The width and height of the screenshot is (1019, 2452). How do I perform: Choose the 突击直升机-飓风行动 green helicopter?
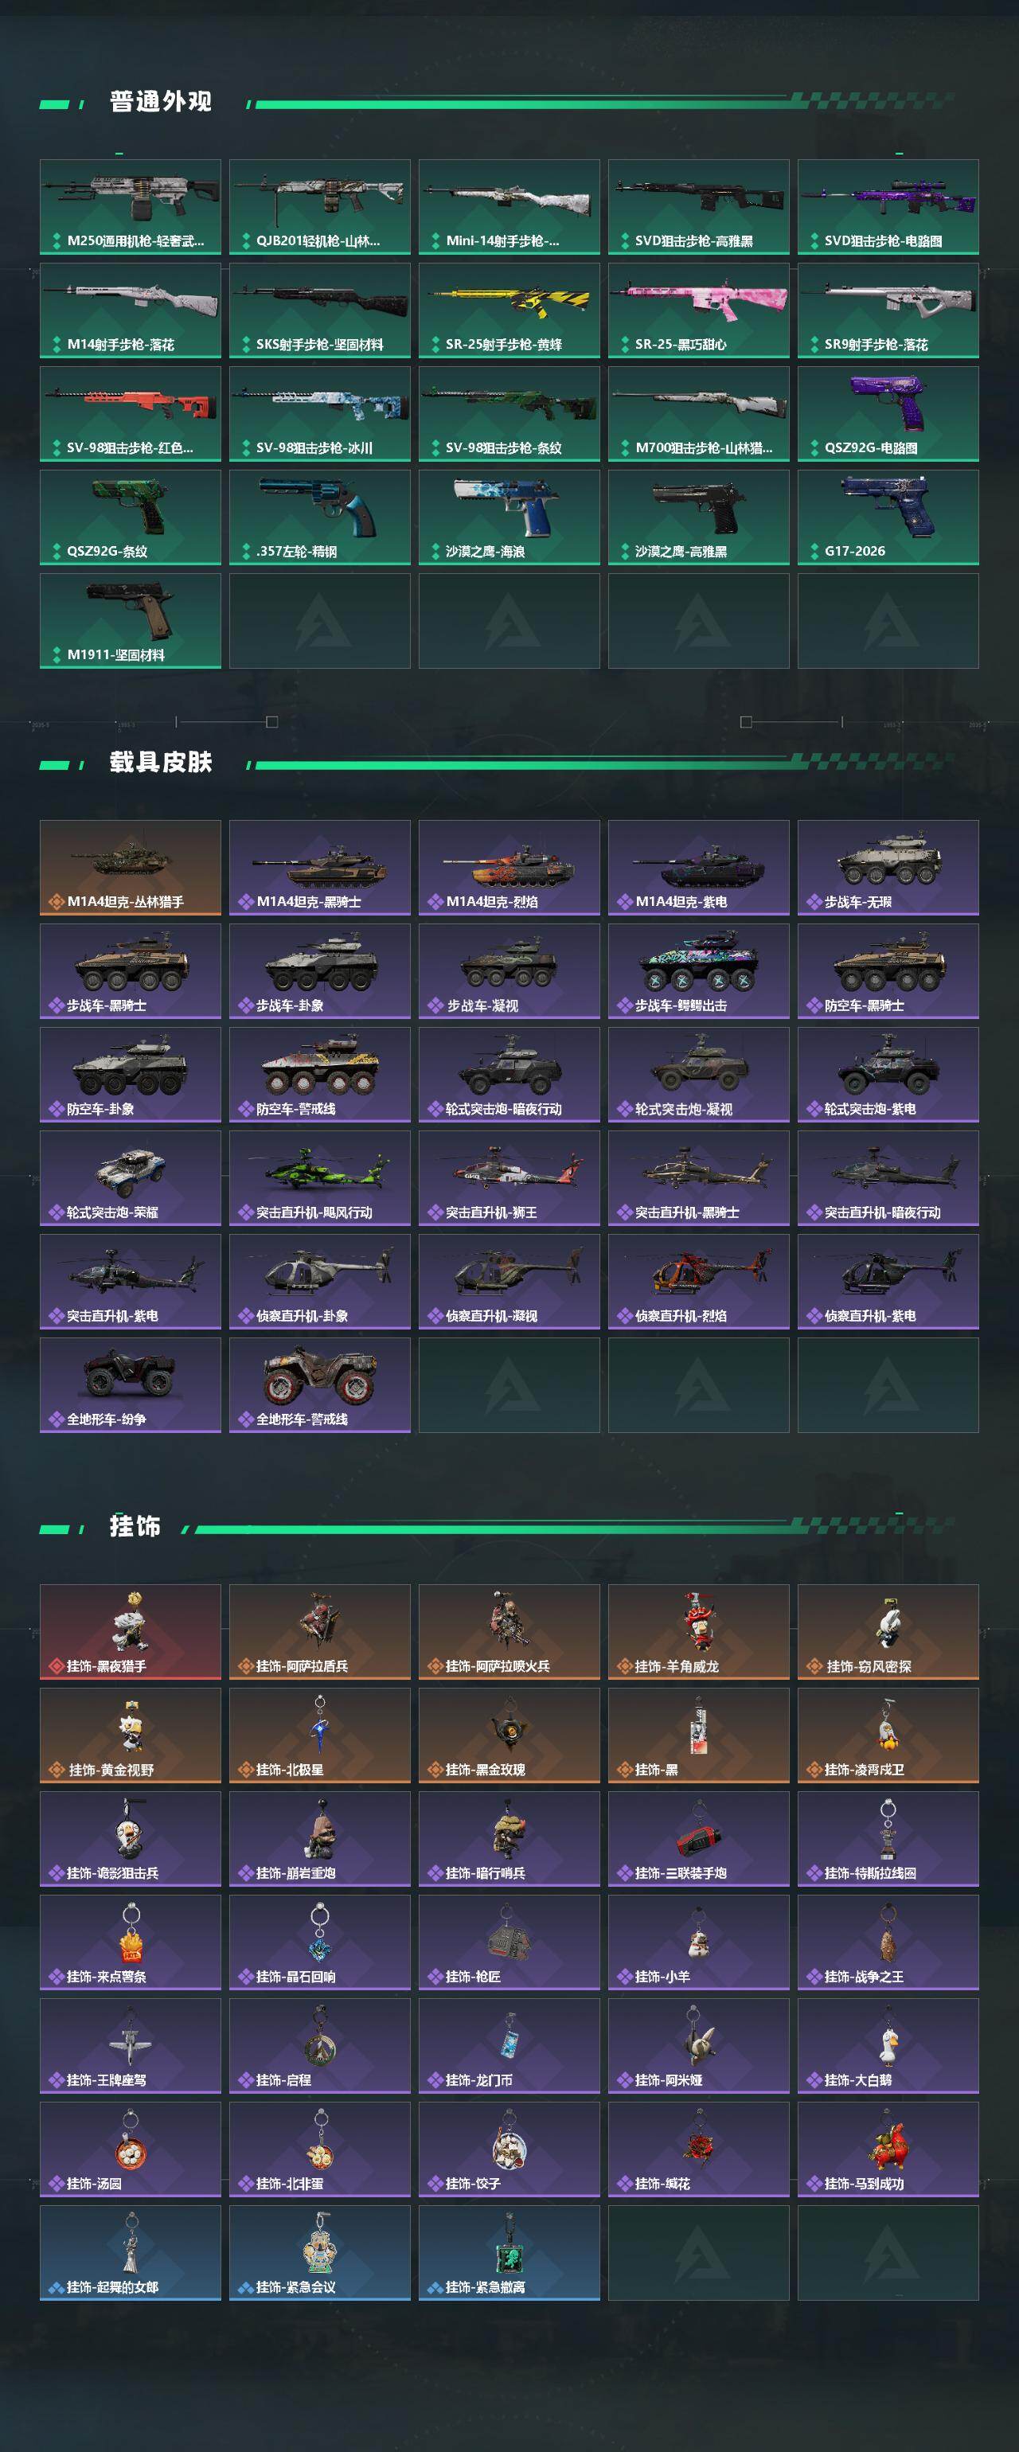tap(320, 1178)
